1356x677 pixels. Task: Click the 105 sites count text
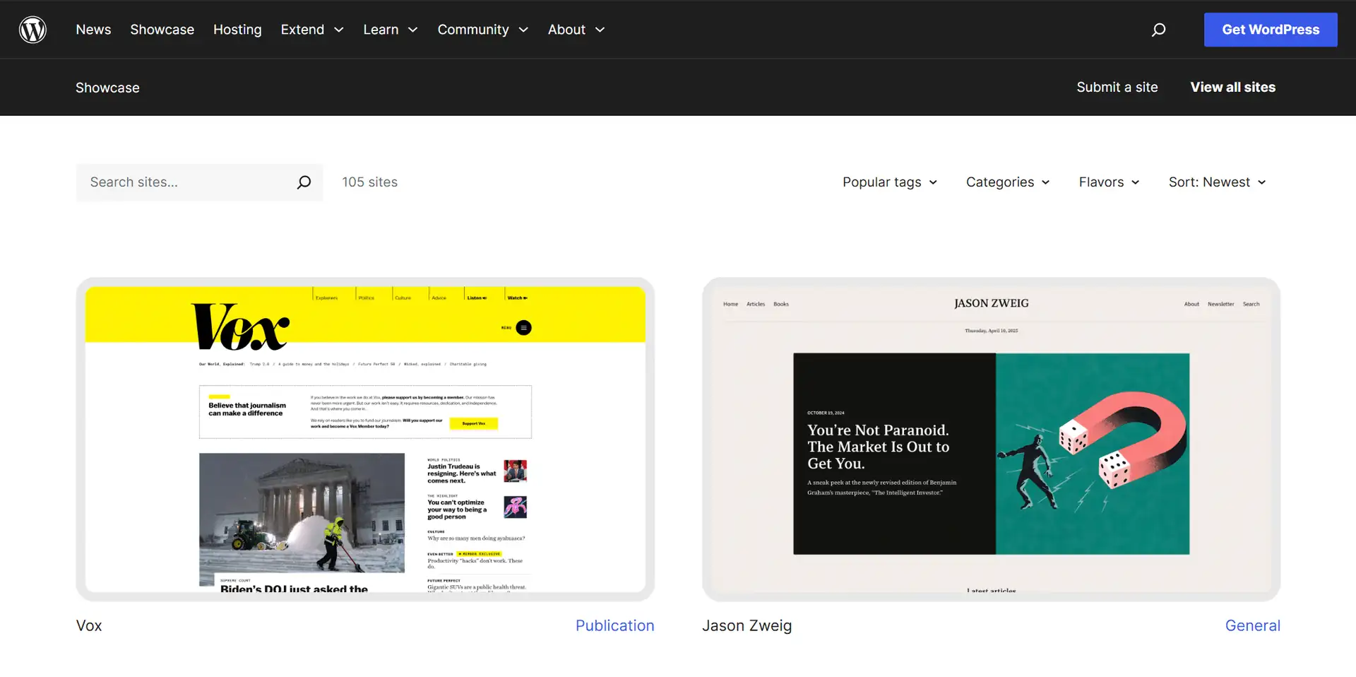pos(370,182)
